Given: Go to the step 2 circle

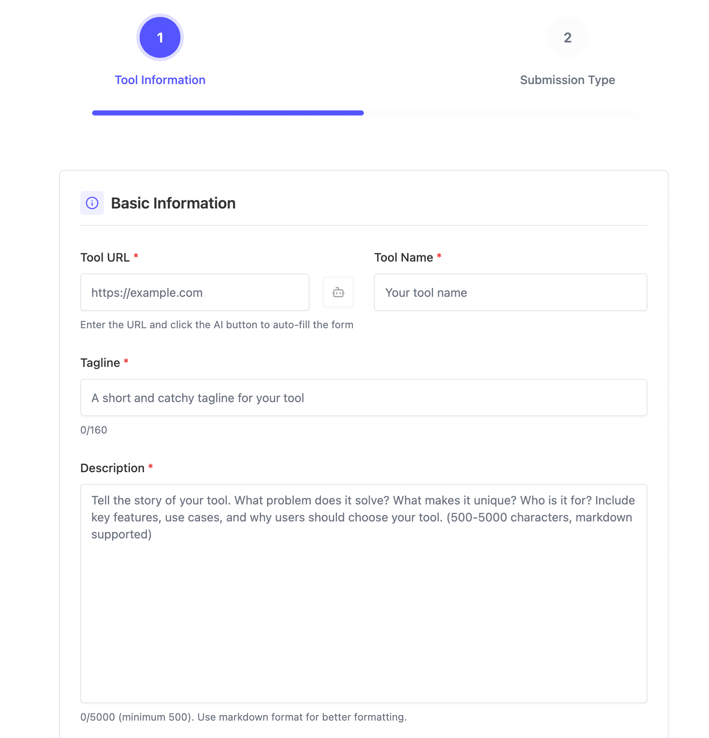Looking at the screenshot, I should pyautogui.click(x=567, y=37).
